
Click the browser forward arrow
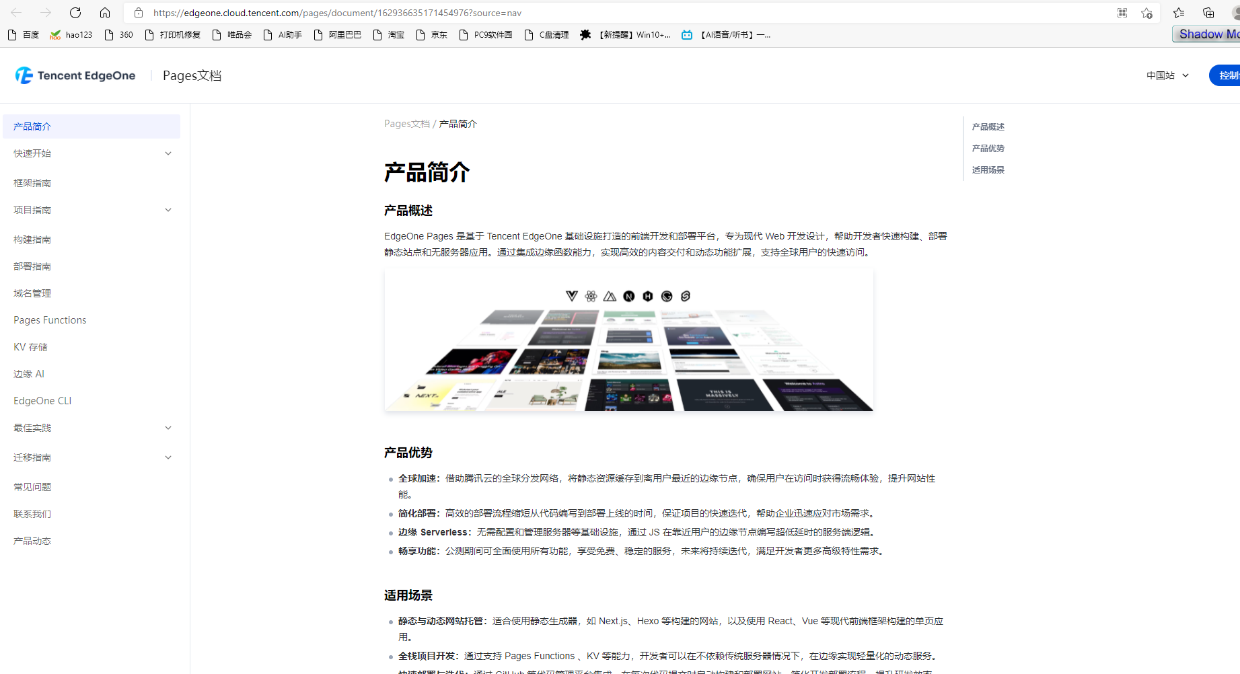pos(46,13)
